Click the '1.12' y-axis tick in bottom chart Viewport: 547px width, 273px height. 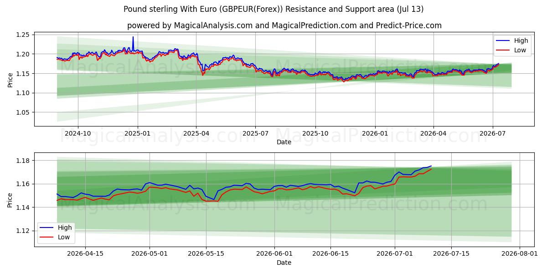pyautogui.click(x=24, y=231)
